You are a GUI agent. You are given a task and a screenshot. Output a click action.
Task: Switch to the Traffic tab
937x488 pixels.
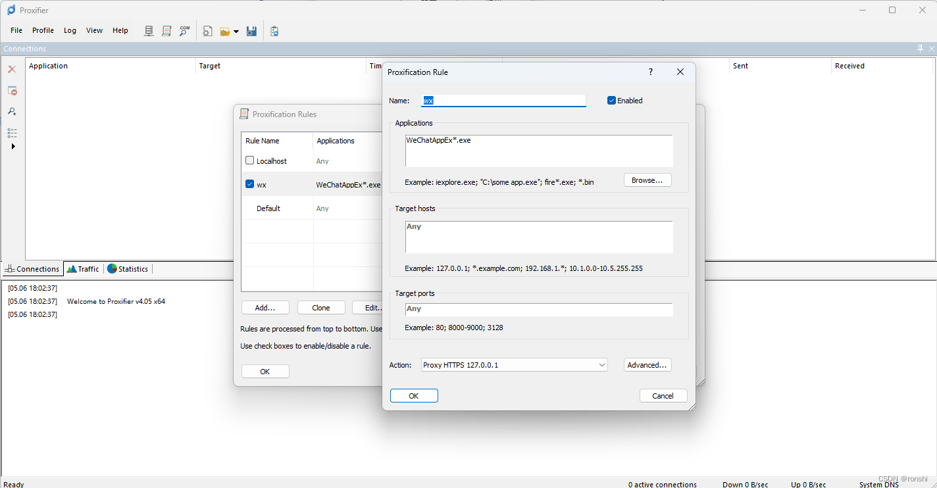(x=83, y=268)
